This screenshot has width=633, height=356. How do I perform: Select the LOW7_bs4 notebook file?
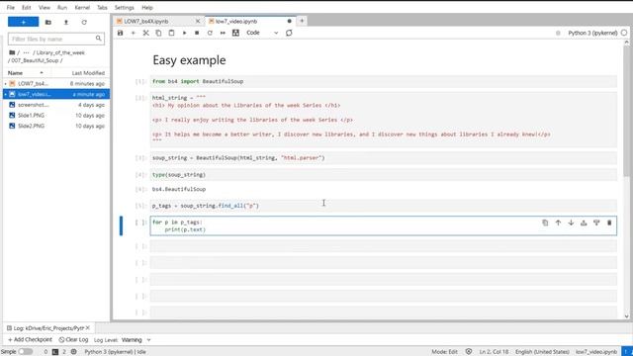56,83
